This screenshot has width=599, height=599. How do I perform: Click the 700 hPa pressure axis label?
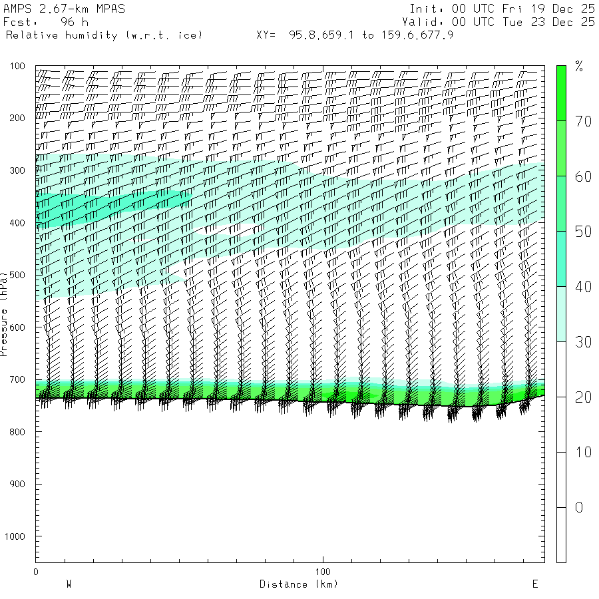coord(17,380)
